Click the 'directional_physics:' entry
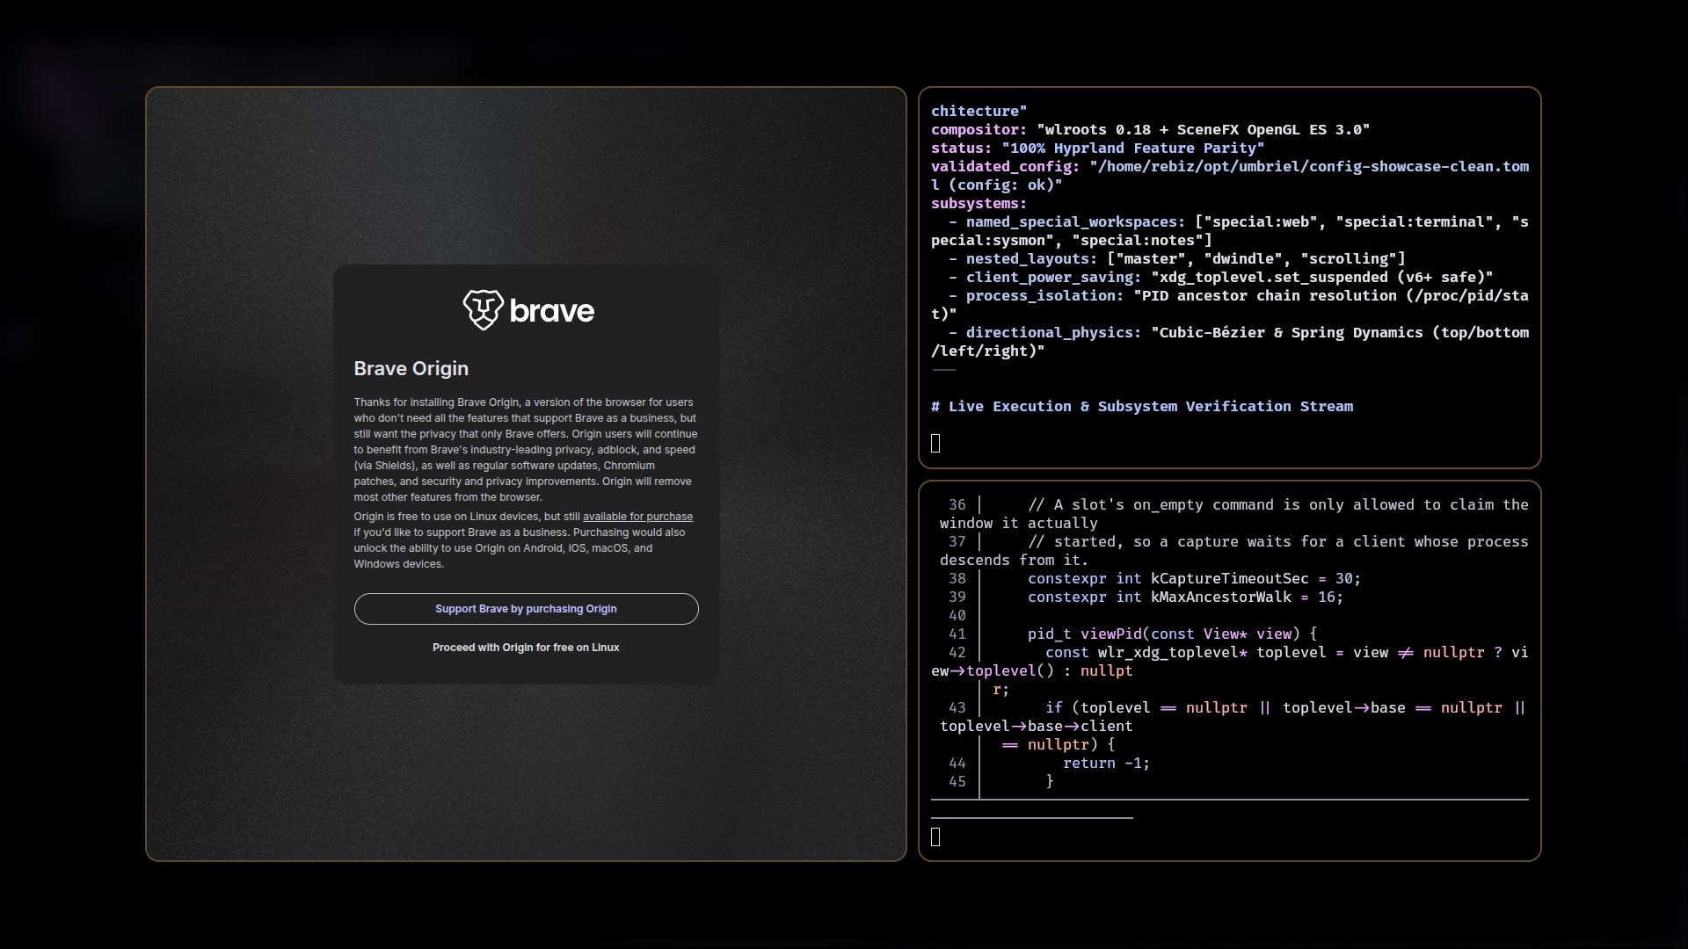1688x949 pixels. 1230,342
